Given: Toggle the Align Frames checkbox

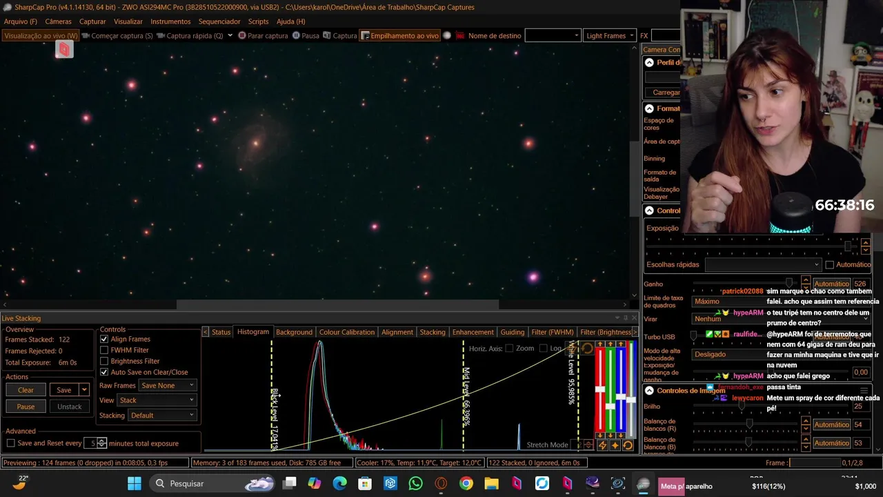Looking at the screenshot, I should coord(104,339).
